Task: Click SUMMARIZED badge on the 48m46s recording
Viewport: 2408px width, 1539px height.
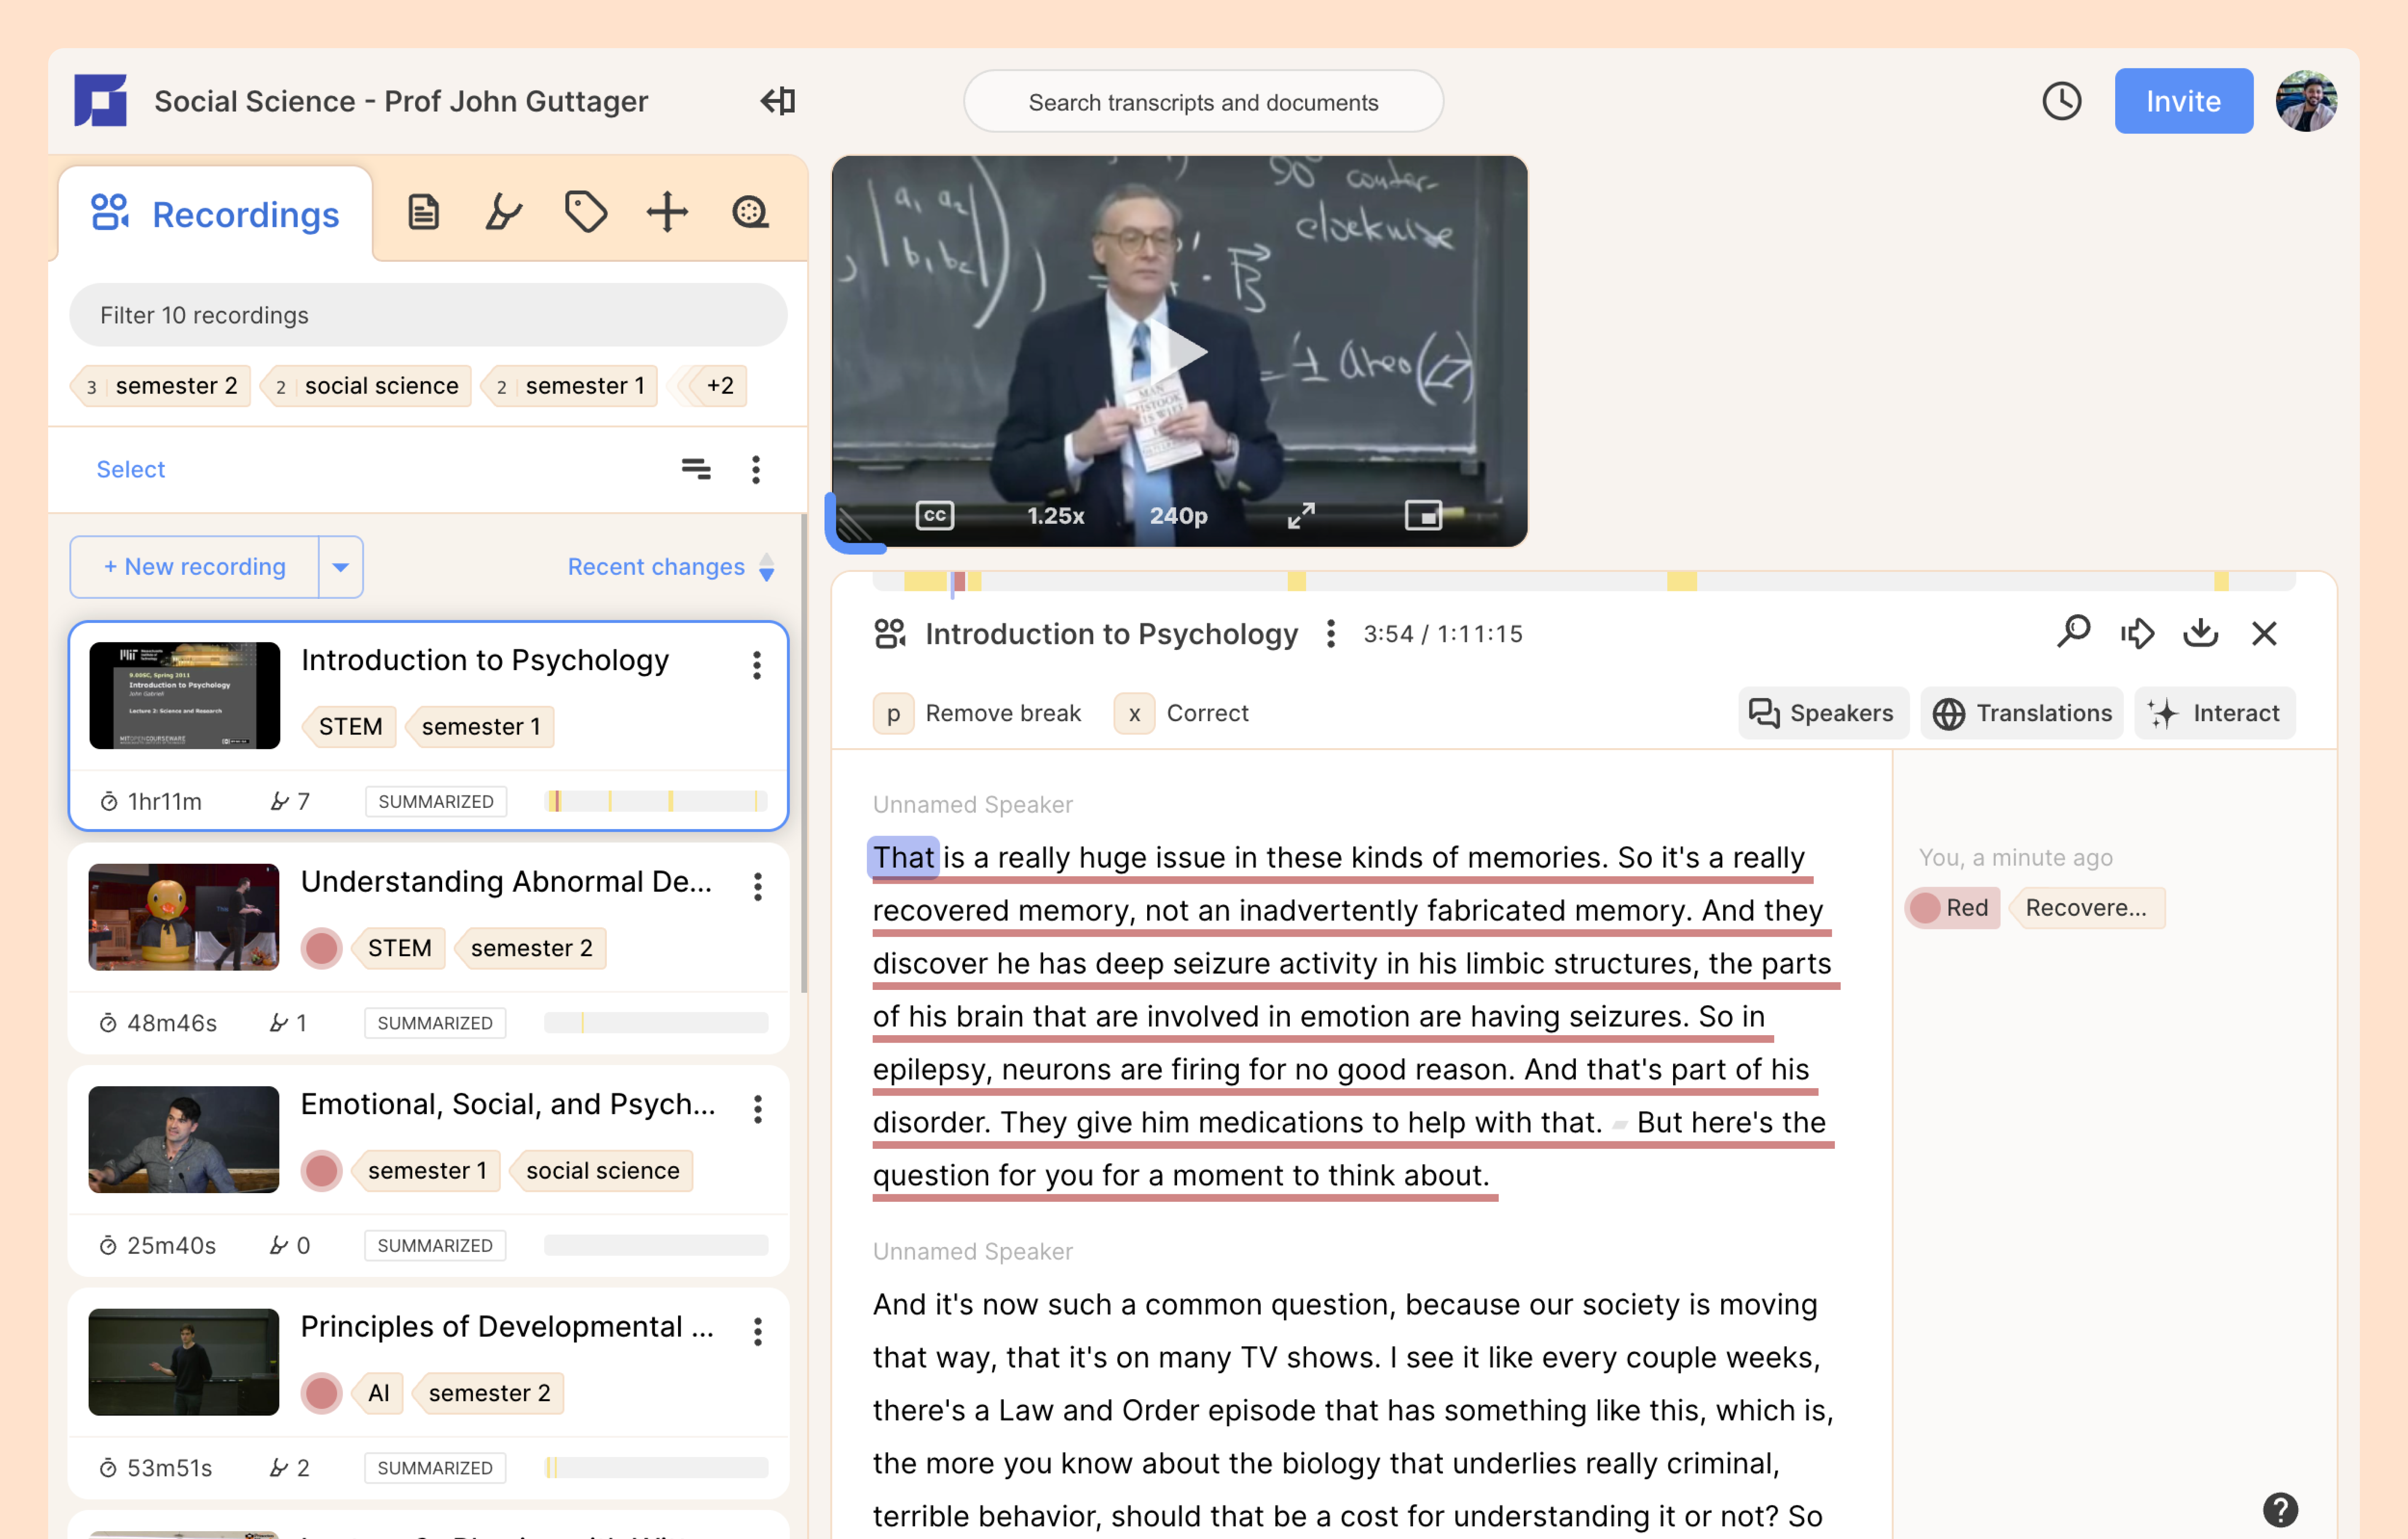Action: click(435, 1024)
